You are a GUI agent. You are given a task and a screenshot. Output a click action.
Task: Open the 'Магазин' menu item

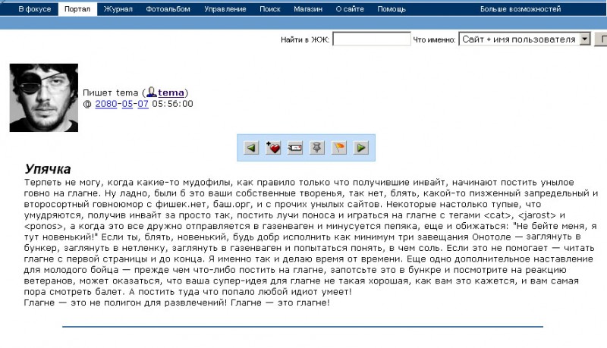coord(308,10)
